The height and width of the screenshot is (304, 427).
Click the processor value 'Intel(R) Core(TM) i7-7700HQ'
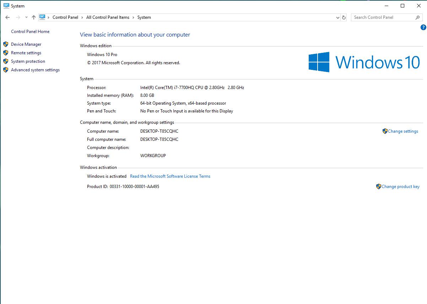coord(192,88)
